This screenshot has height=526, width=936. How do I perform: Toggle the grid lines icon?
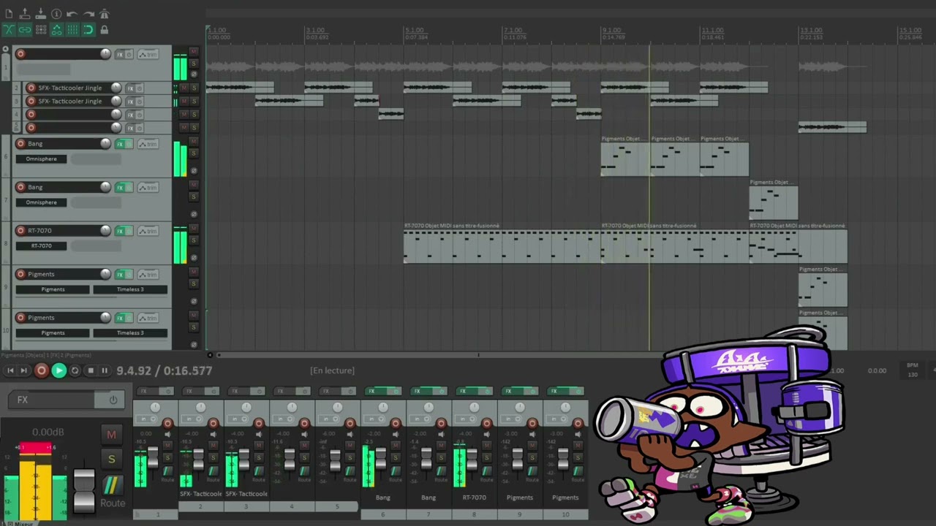click(72, 30)
